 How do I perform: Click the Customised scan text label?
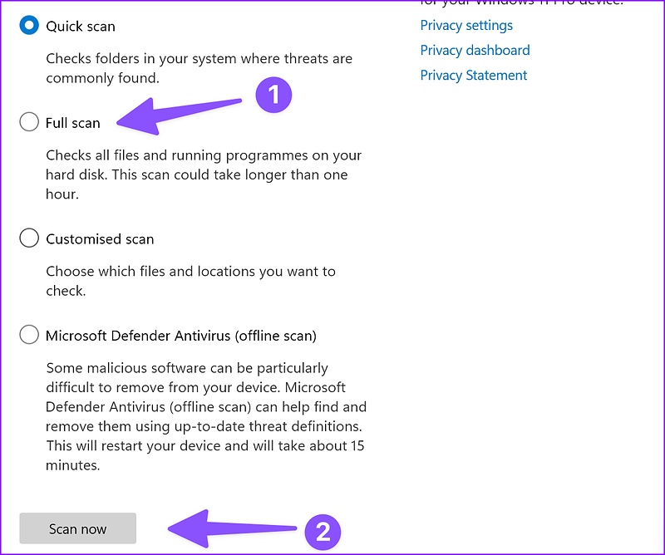point(100,239)
